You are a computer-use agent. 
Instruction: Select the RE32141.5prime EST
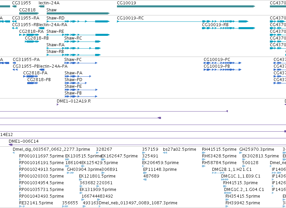22,206
